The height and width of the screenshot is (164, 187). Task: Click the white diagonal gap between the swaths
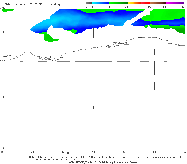(137, 17)
